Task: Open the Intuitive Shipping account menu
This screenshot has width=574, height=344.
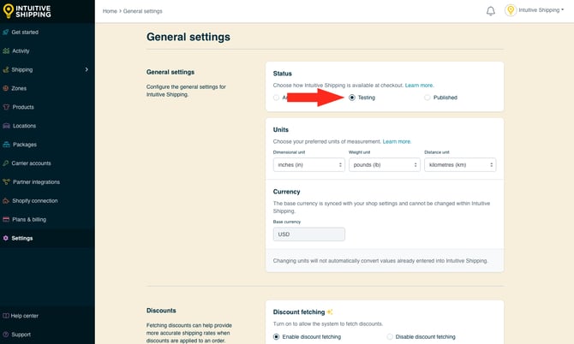Action: [541, 10]
